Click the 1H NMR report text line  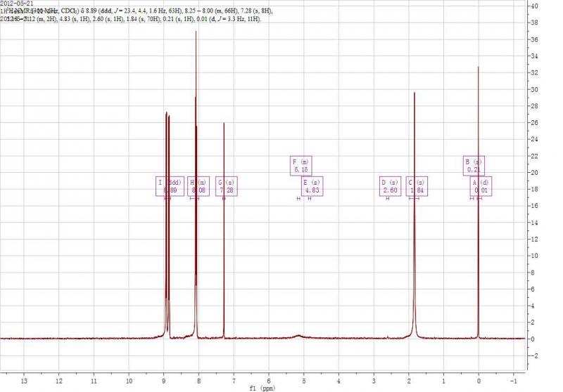pyautogui.click(x=137, y=11)
